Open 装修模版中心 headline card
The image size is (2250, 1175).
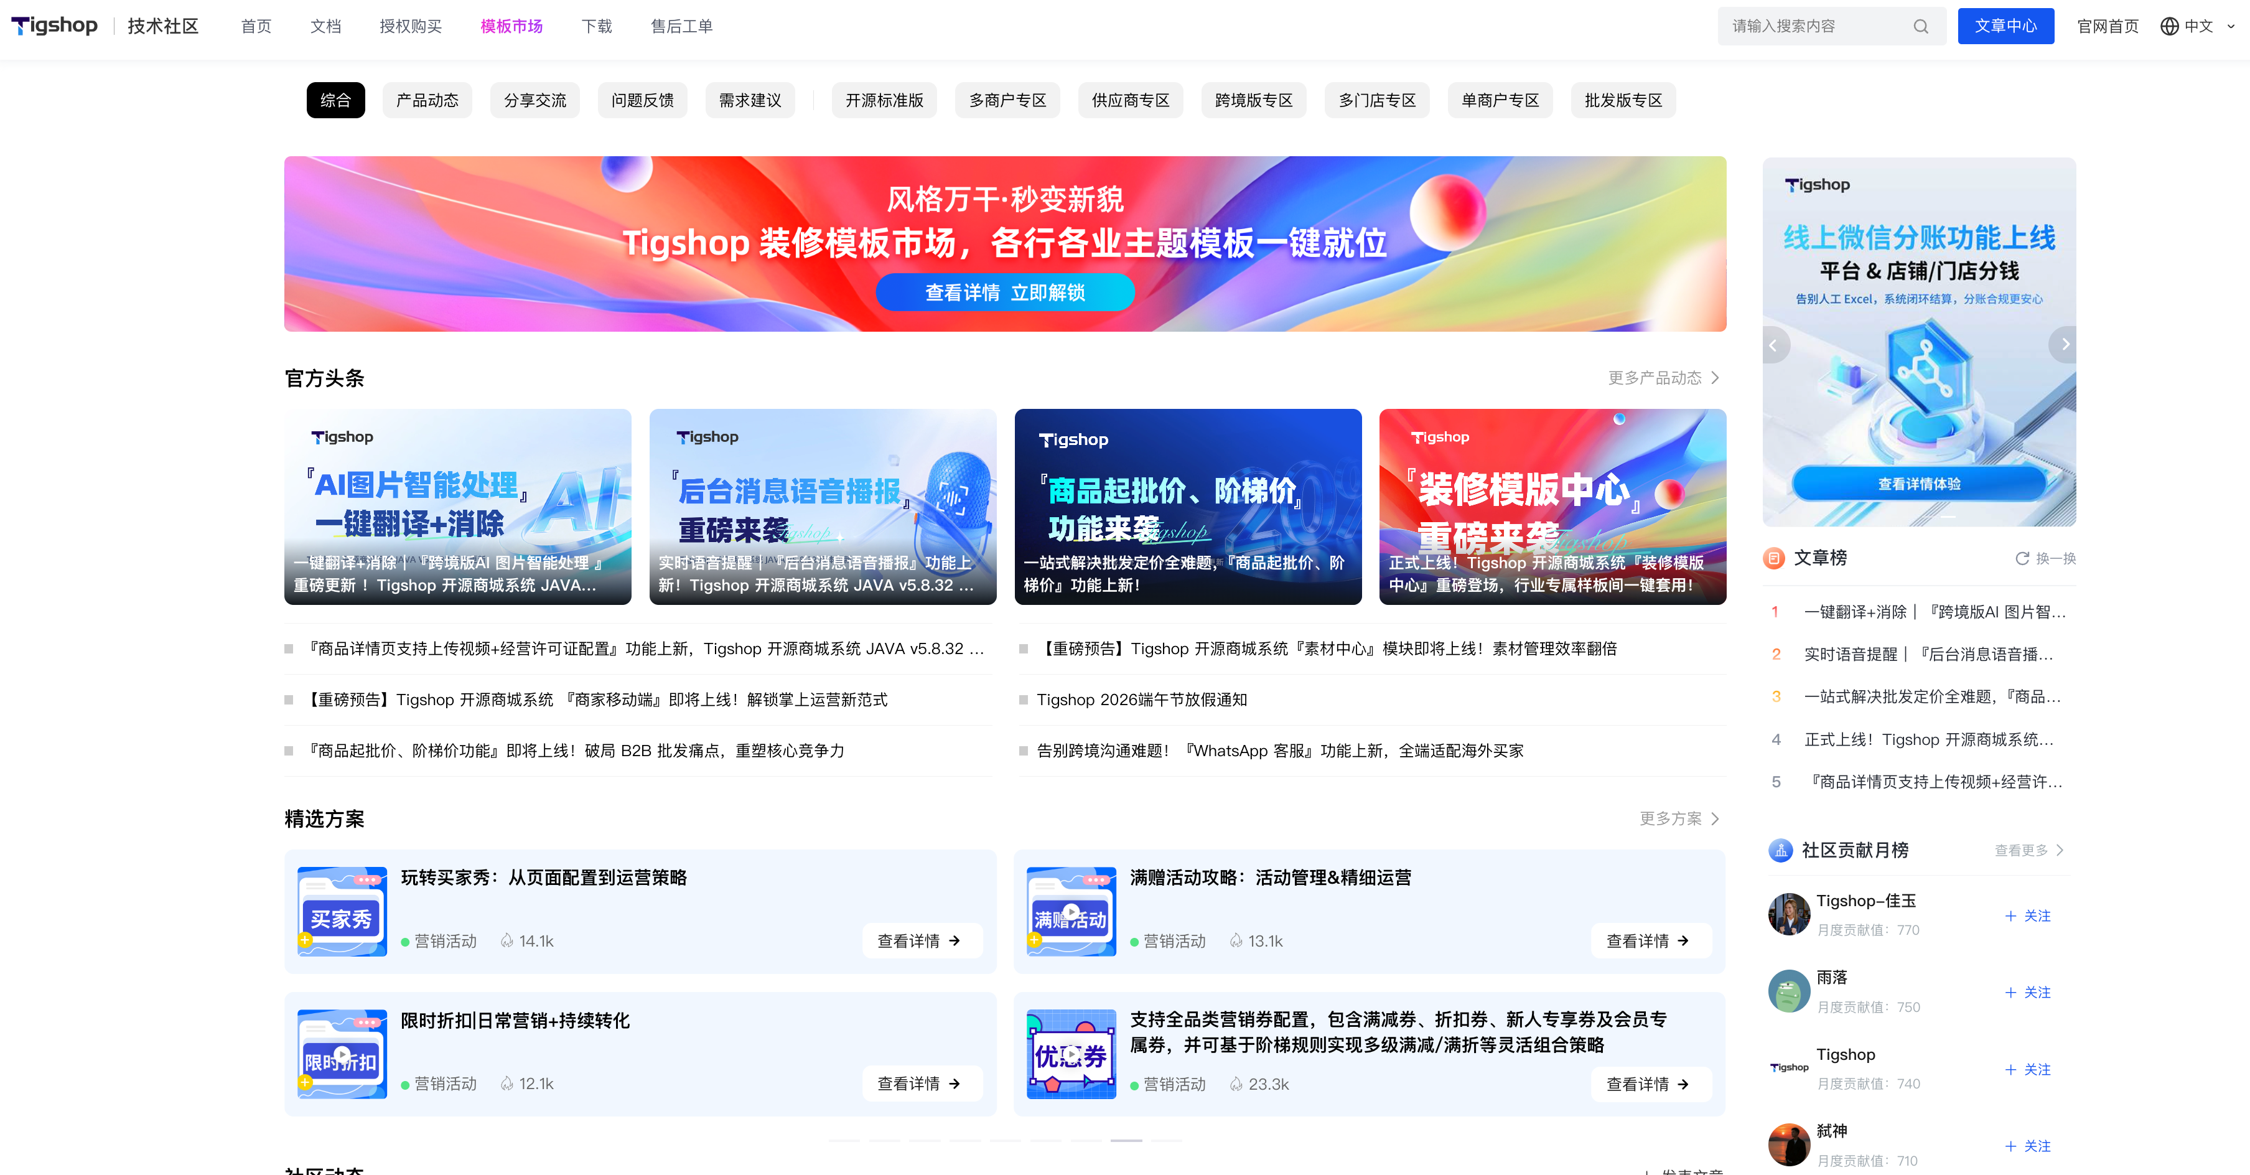(x=1552, y=507)
